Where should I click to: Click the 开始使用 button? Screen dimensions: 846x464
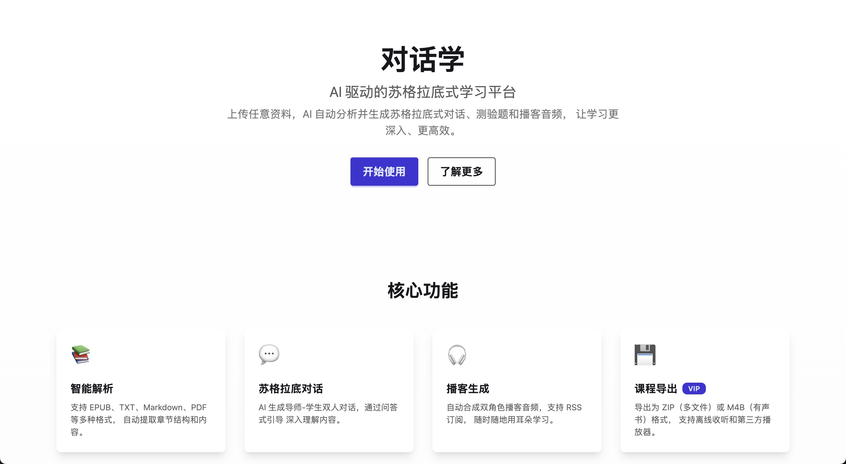[x=384, y=172]
